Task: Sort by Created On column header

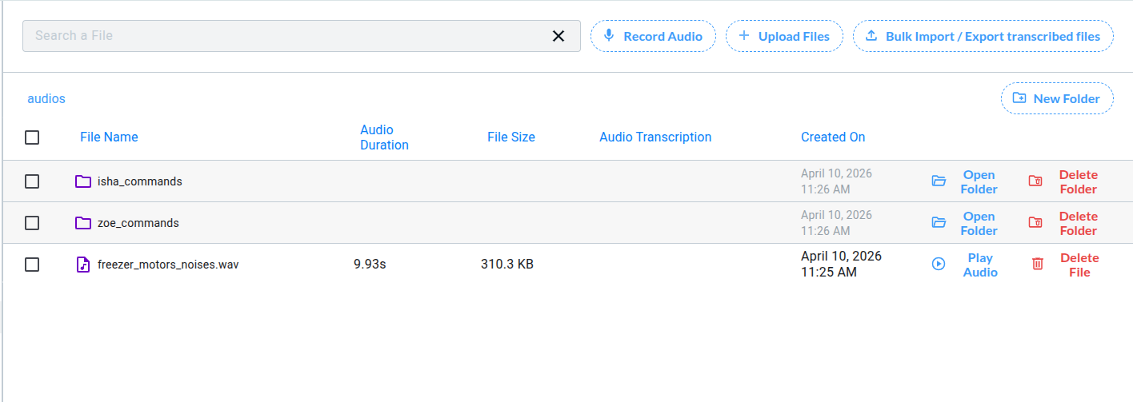Action: (832, 137)
